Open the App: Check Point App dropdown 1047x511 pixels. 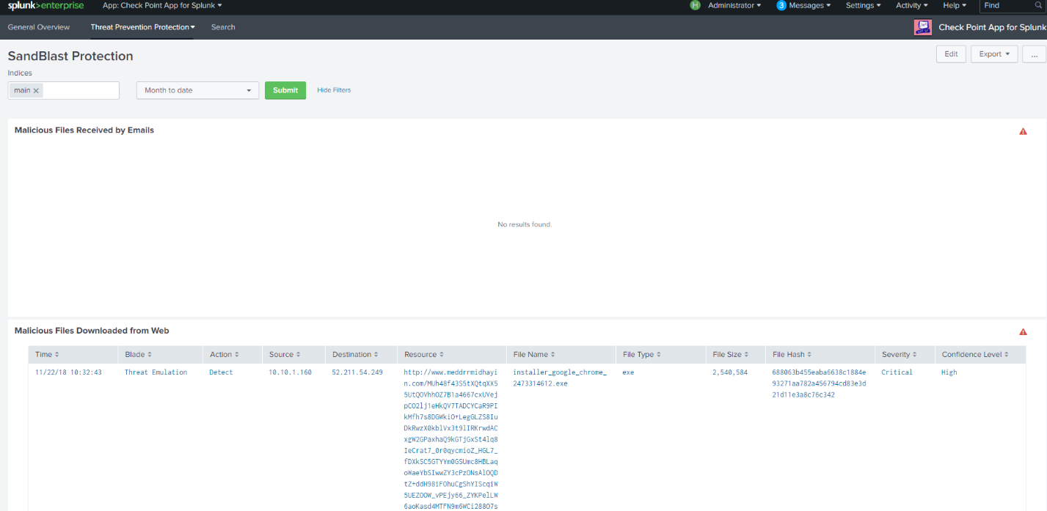(162, 5)
